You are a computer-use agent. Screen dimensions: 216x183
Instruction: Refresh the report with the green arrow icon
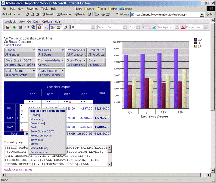[14, 27]
